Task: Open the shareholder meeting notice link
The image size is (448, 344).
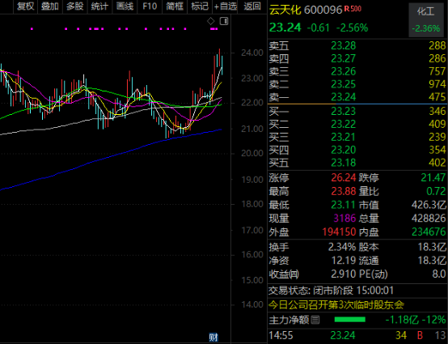Action: click(x=336, y=305)
